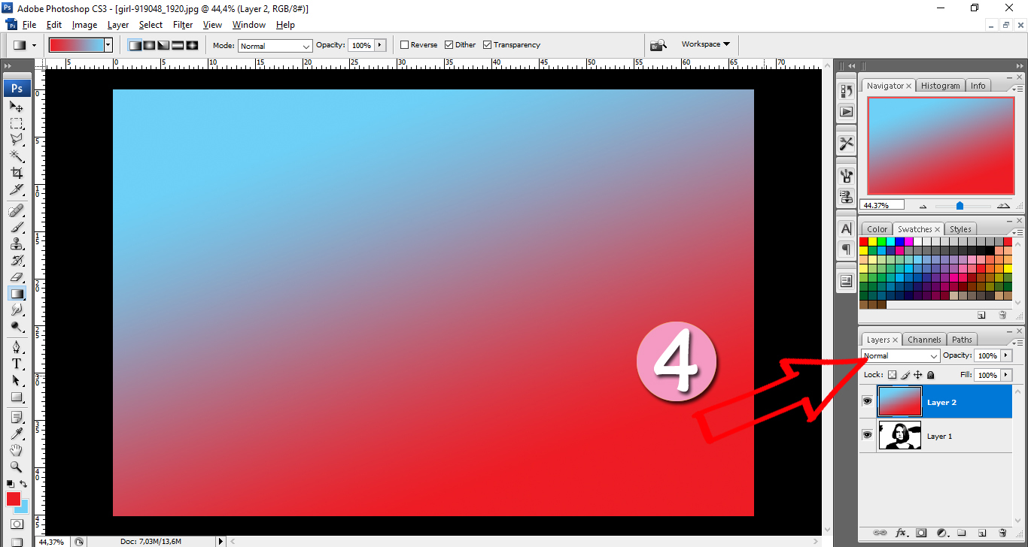
Task: Choose Angle Gradient style in options bar
Action: 163,45
